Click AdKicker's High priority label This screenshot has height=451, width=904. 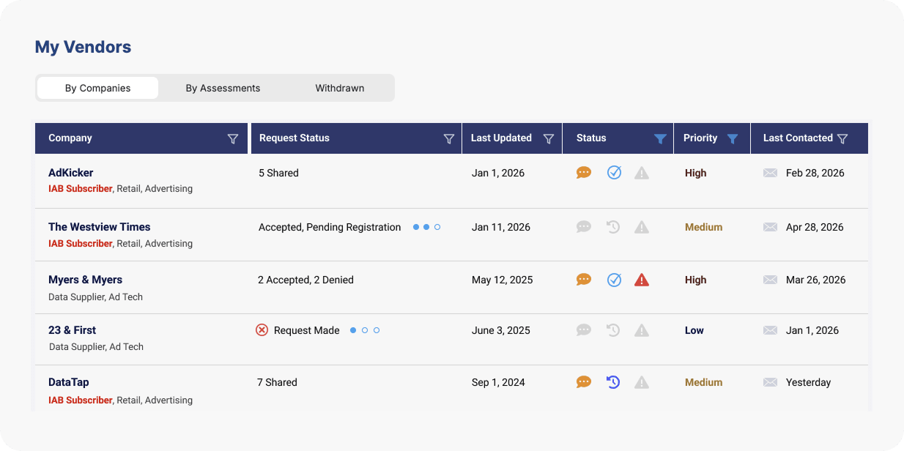coord(696,174)
